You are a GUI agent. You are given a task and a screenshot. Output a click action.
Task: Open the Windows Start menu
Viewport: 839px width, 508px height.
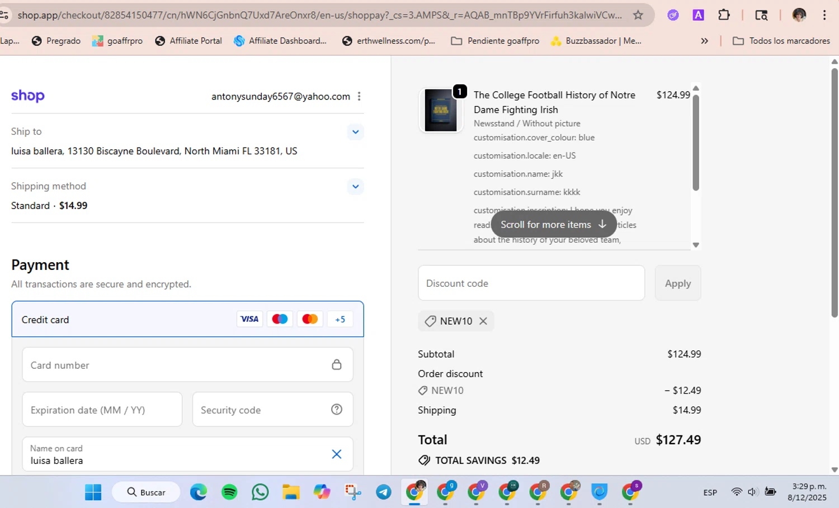click(93, 492)
